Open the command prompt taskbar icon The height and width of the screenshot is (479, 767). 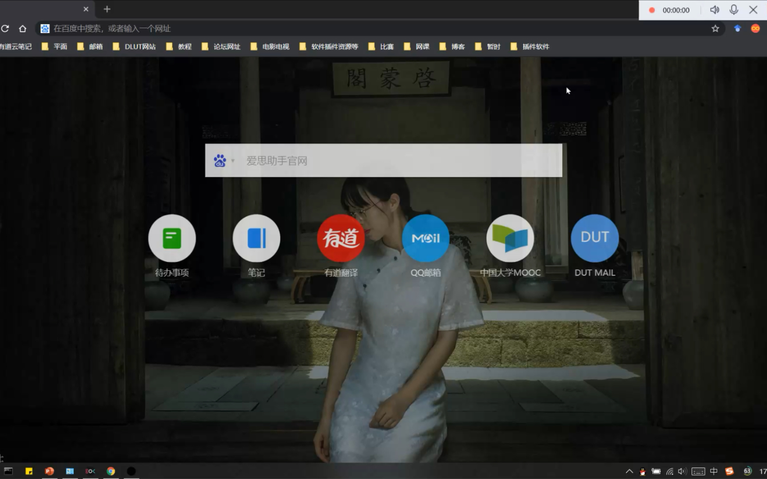point(8,471)
